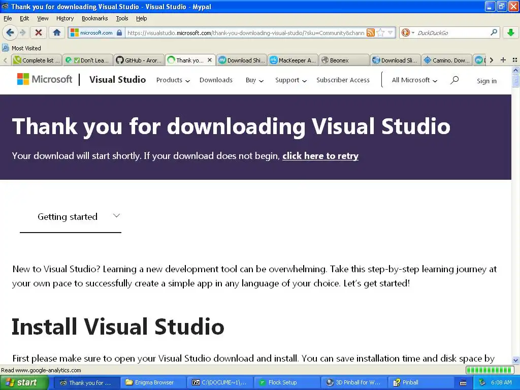The height and width of the screenshot is (390, 520).
Task: Stop loading with the red X button
Action: click(39, 32)
